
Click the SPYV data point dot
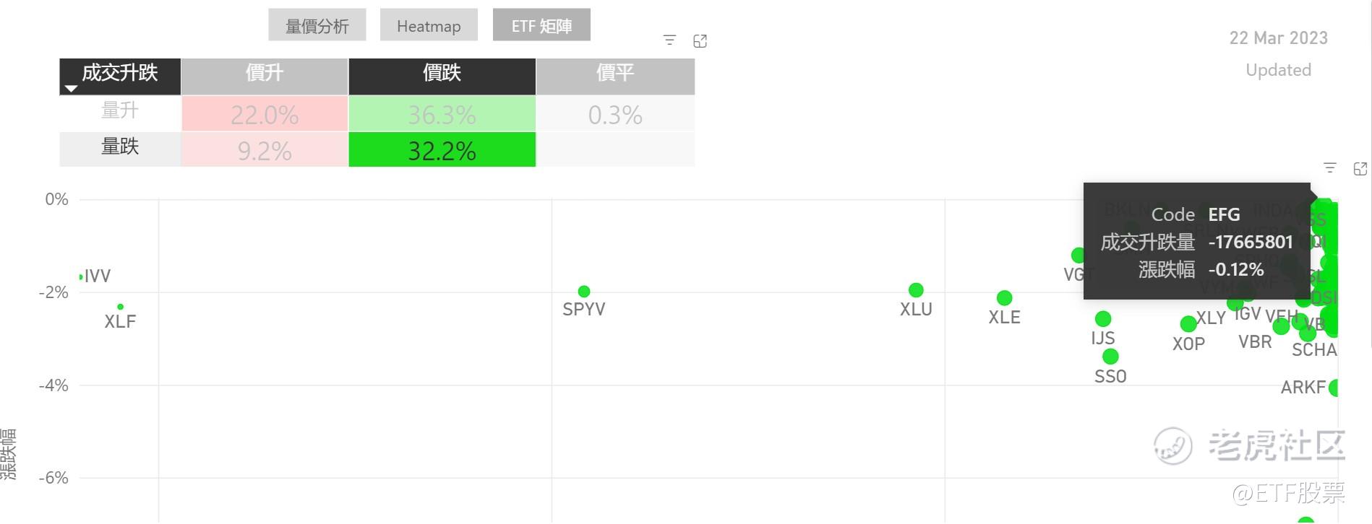point(584,292)
